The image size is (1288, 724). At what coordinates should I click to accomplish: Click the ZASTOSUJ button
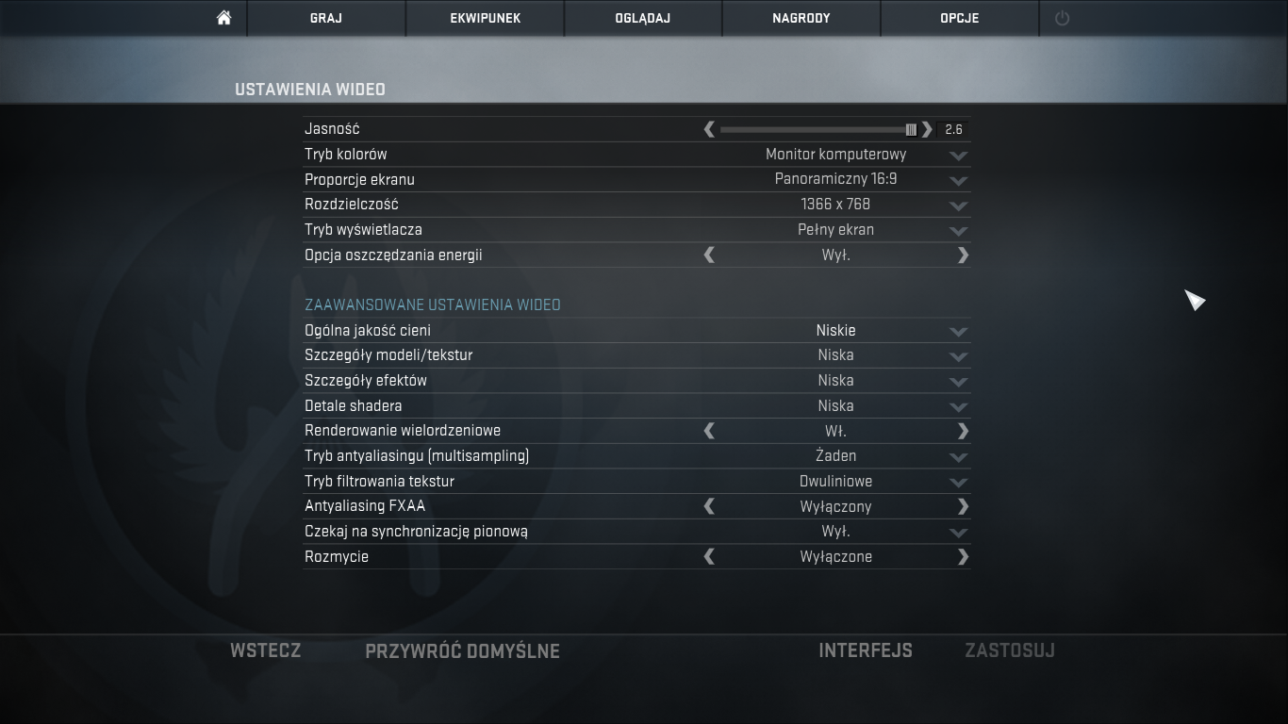pyautogui.click(x=1010, y=650)
